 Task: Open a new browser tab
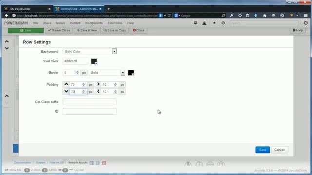[x=109, y=9]
